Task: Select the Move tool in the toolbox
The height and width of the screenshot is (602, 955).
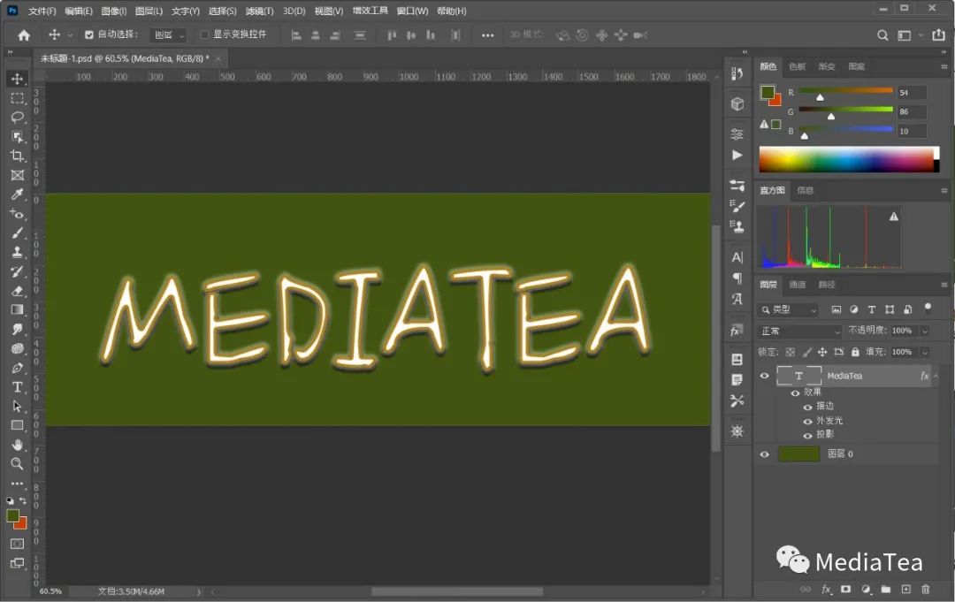Action: tap(17, 79)
